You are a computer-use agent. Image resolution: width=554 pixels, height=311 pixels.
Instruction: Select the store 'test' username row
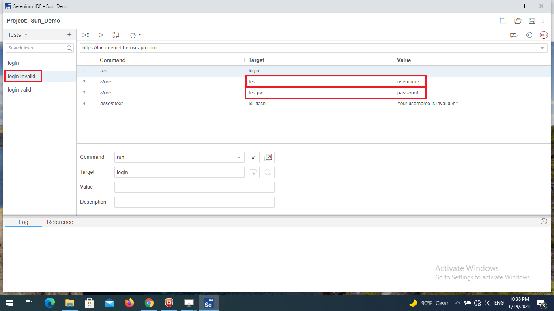click(x=314, y=82)
